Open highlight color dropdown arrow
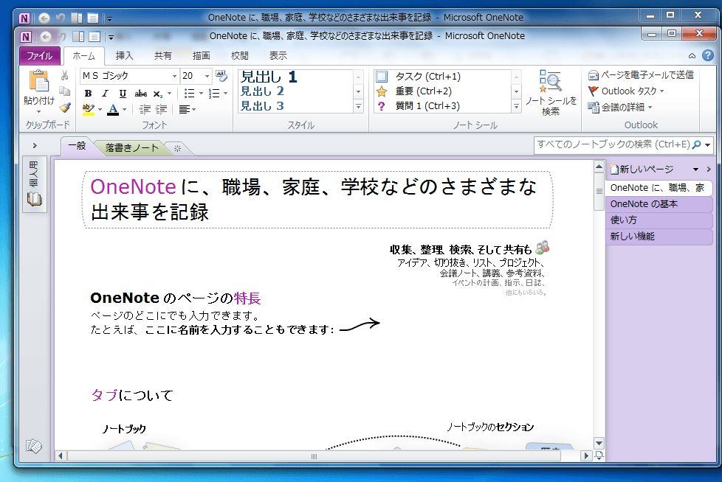Image resolution: width=722 pixels, height=482 pixels. [100, 109]
